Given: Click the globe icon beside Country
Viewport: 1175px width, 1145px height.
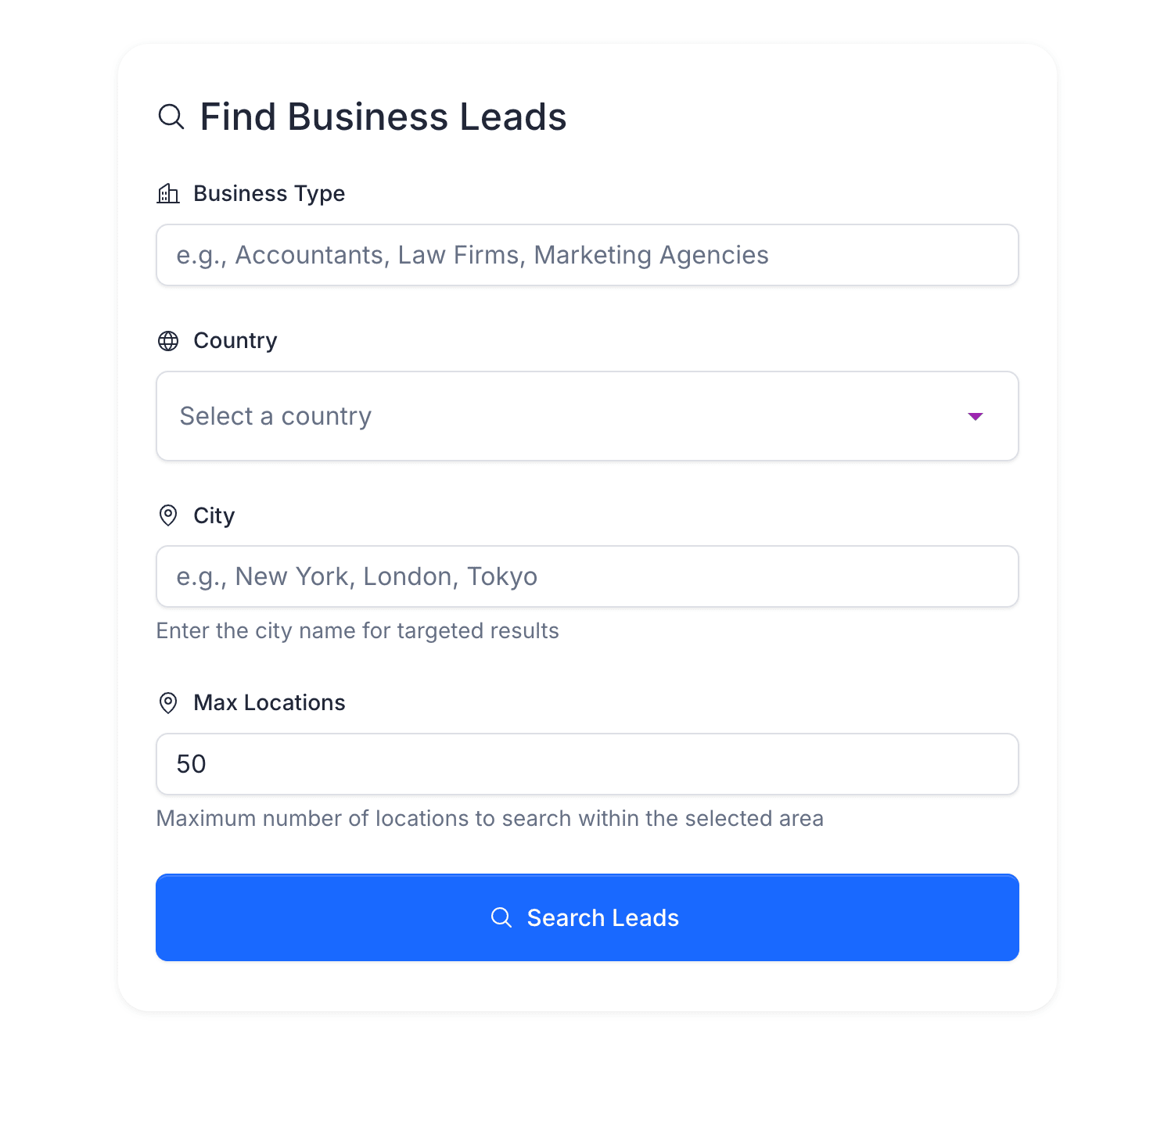Looking at the screenshot, I should point(168,341).
